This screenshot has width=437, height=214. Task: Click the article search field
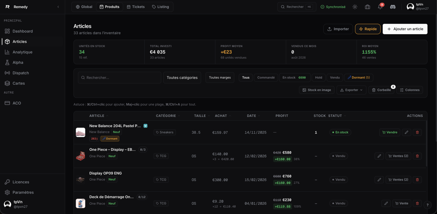click(119, 77)
